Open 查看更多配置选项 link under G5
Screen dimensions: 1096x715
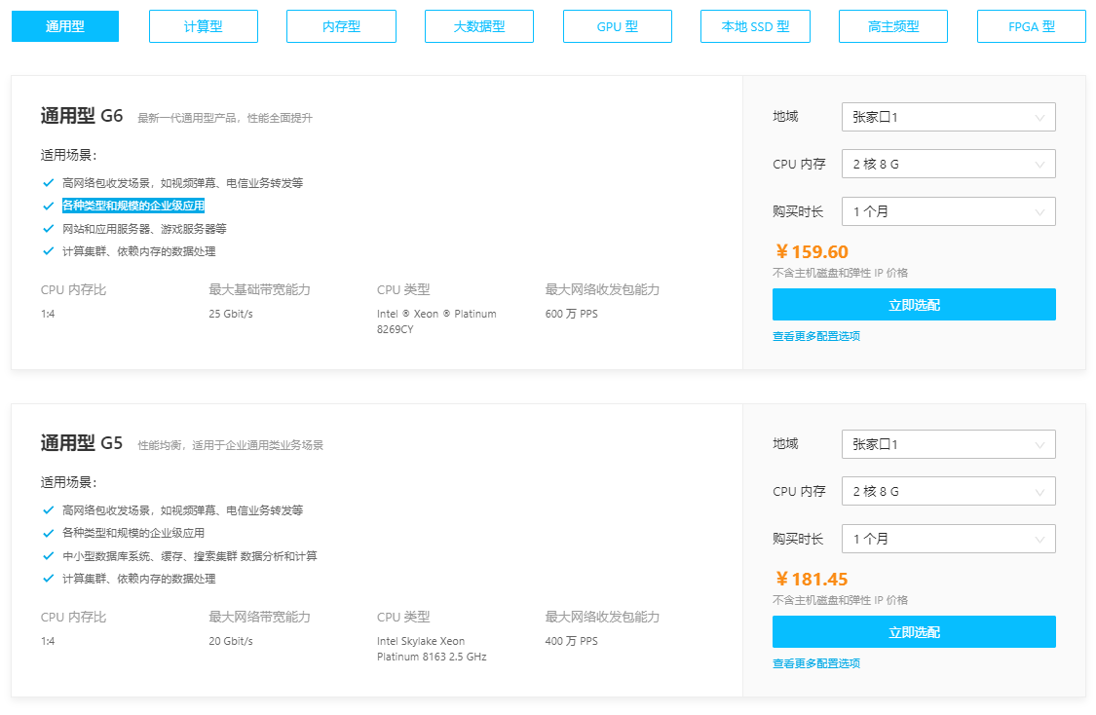point(816,663)
